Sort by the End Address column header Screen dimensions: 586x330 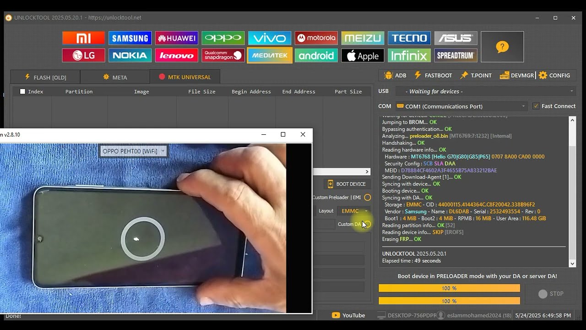pos(299,92)
